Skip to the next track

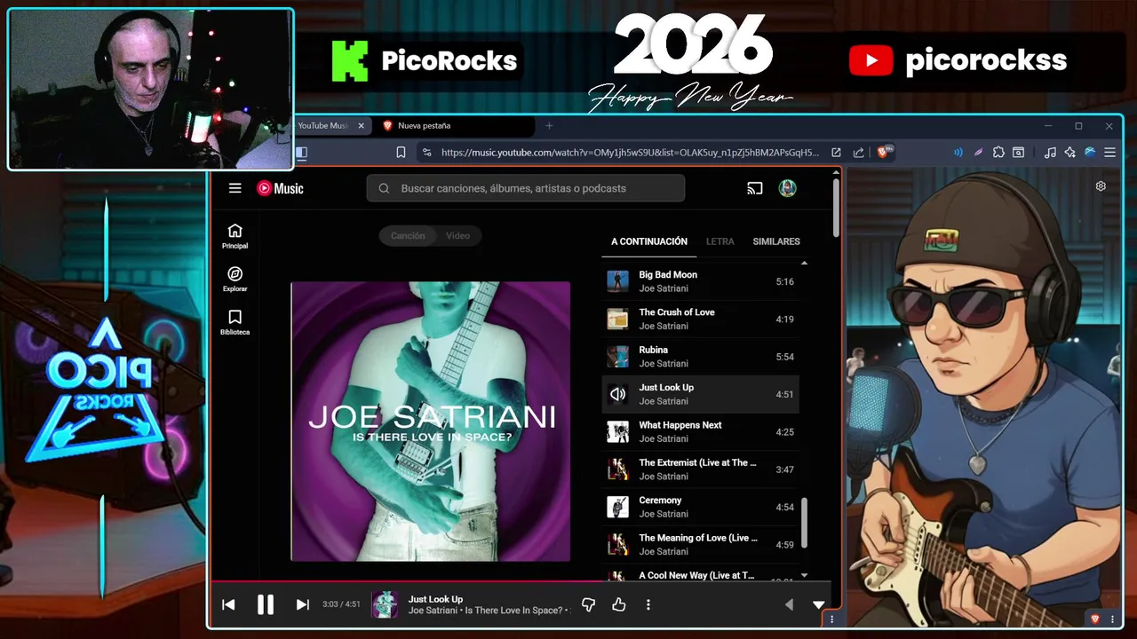coord(302,604)
